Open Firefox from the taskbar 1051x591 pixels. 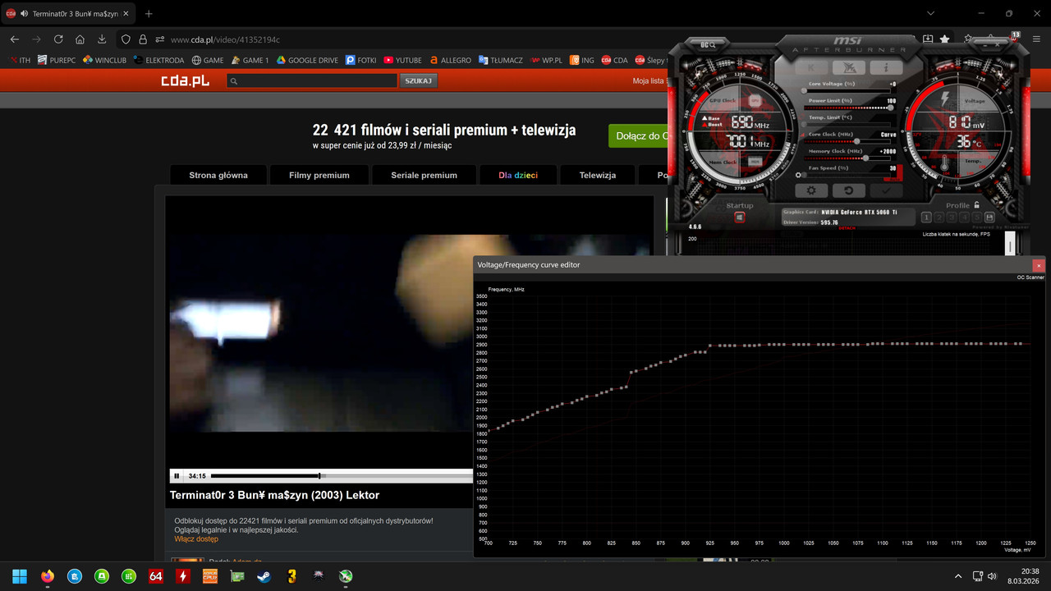tap(47, 576)
